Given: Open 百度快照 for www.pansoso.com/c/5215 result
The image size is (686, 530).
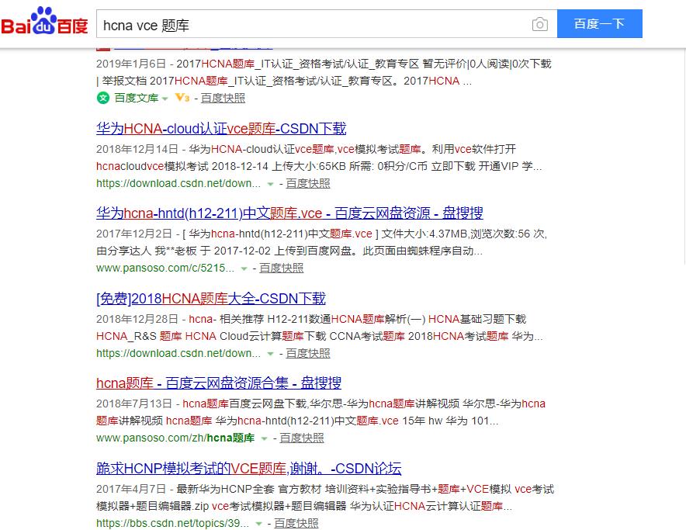Looking at the screenshot, I should click(282, 268).
